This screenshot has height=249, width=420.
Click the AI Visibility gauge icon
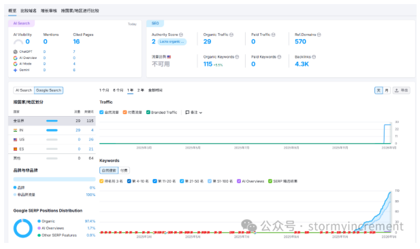[x=18, y=41]
